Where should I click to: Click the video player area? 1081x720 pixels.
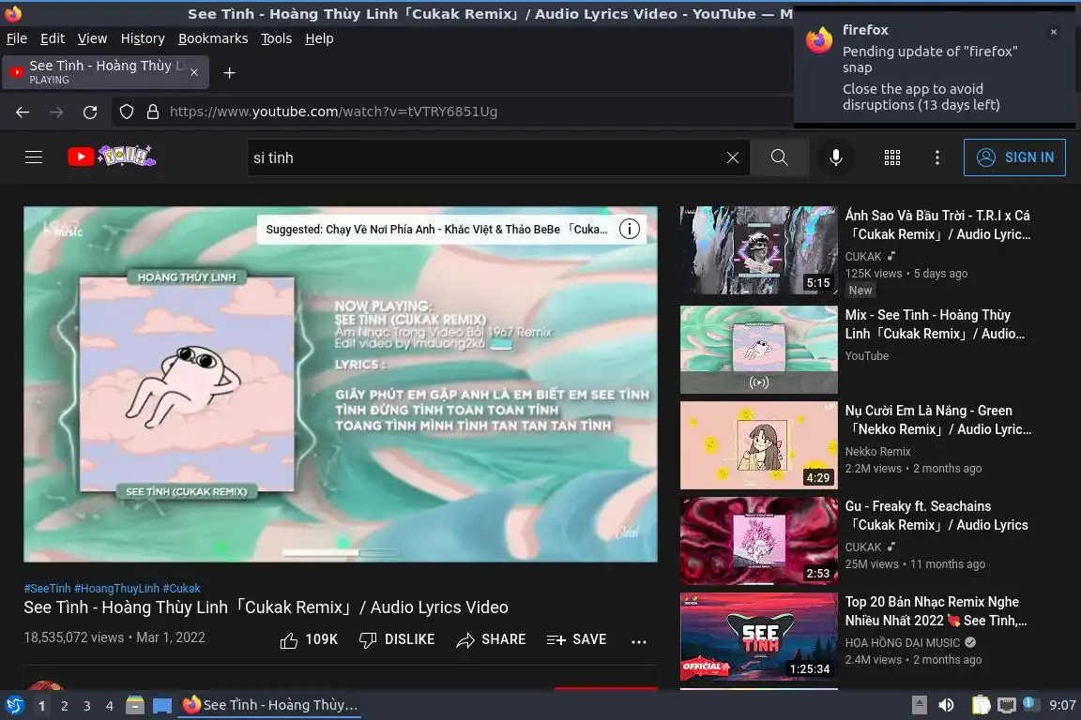point(341,384)
